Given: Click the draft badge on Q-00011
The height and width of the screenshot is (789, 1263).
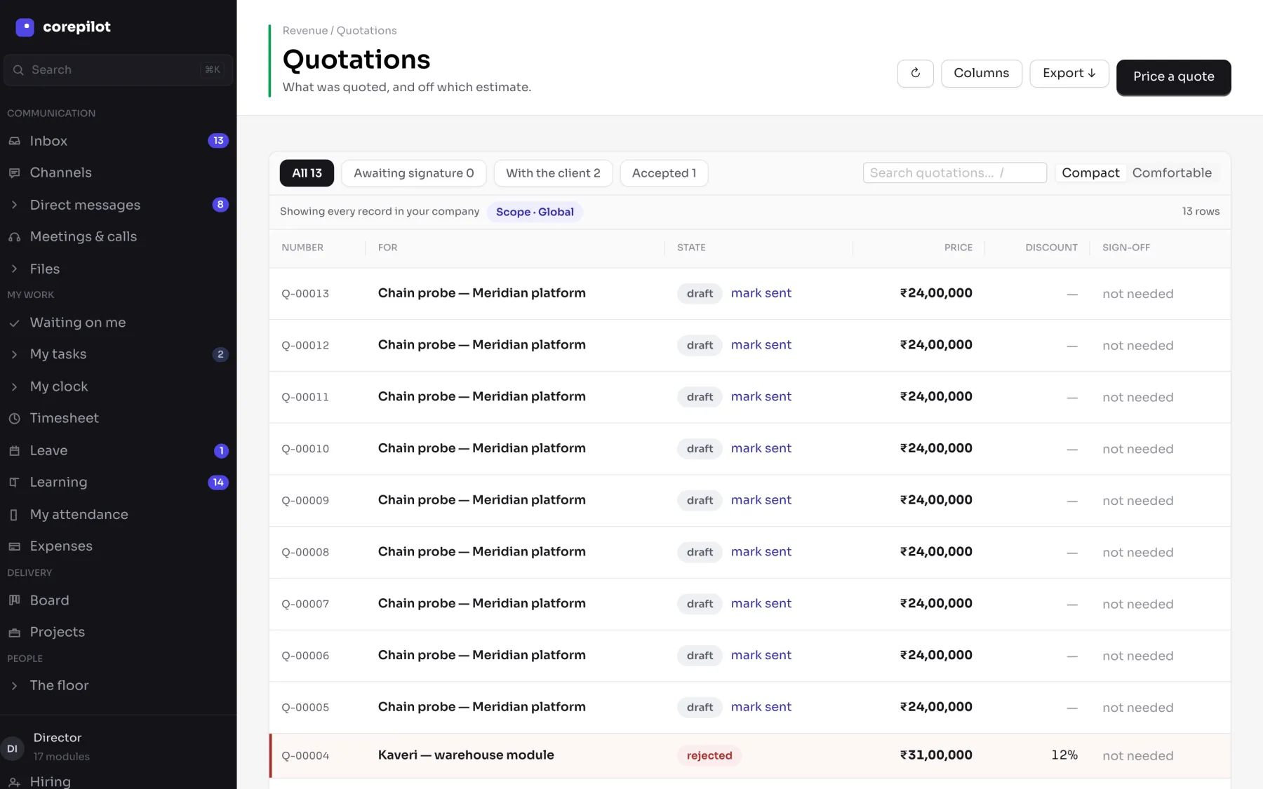Looking at the screenshot, I should 700,397.
